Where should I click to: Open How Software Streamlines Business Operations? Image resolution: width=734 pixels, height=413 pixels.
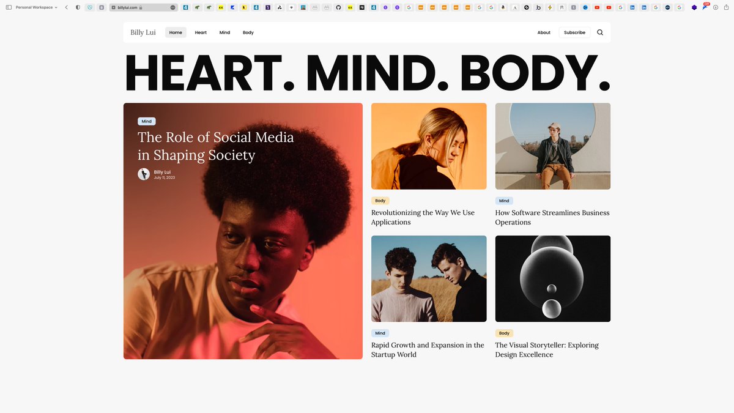click(x=552, y=217)
